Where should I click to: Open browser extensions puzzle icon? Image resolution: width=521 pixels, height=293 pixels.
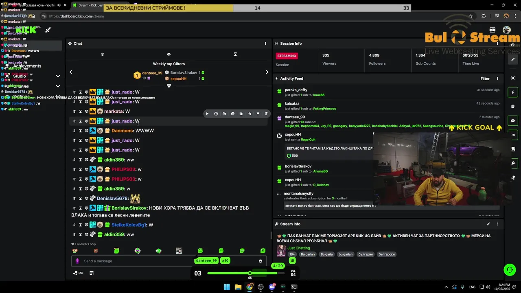(484, 16)
